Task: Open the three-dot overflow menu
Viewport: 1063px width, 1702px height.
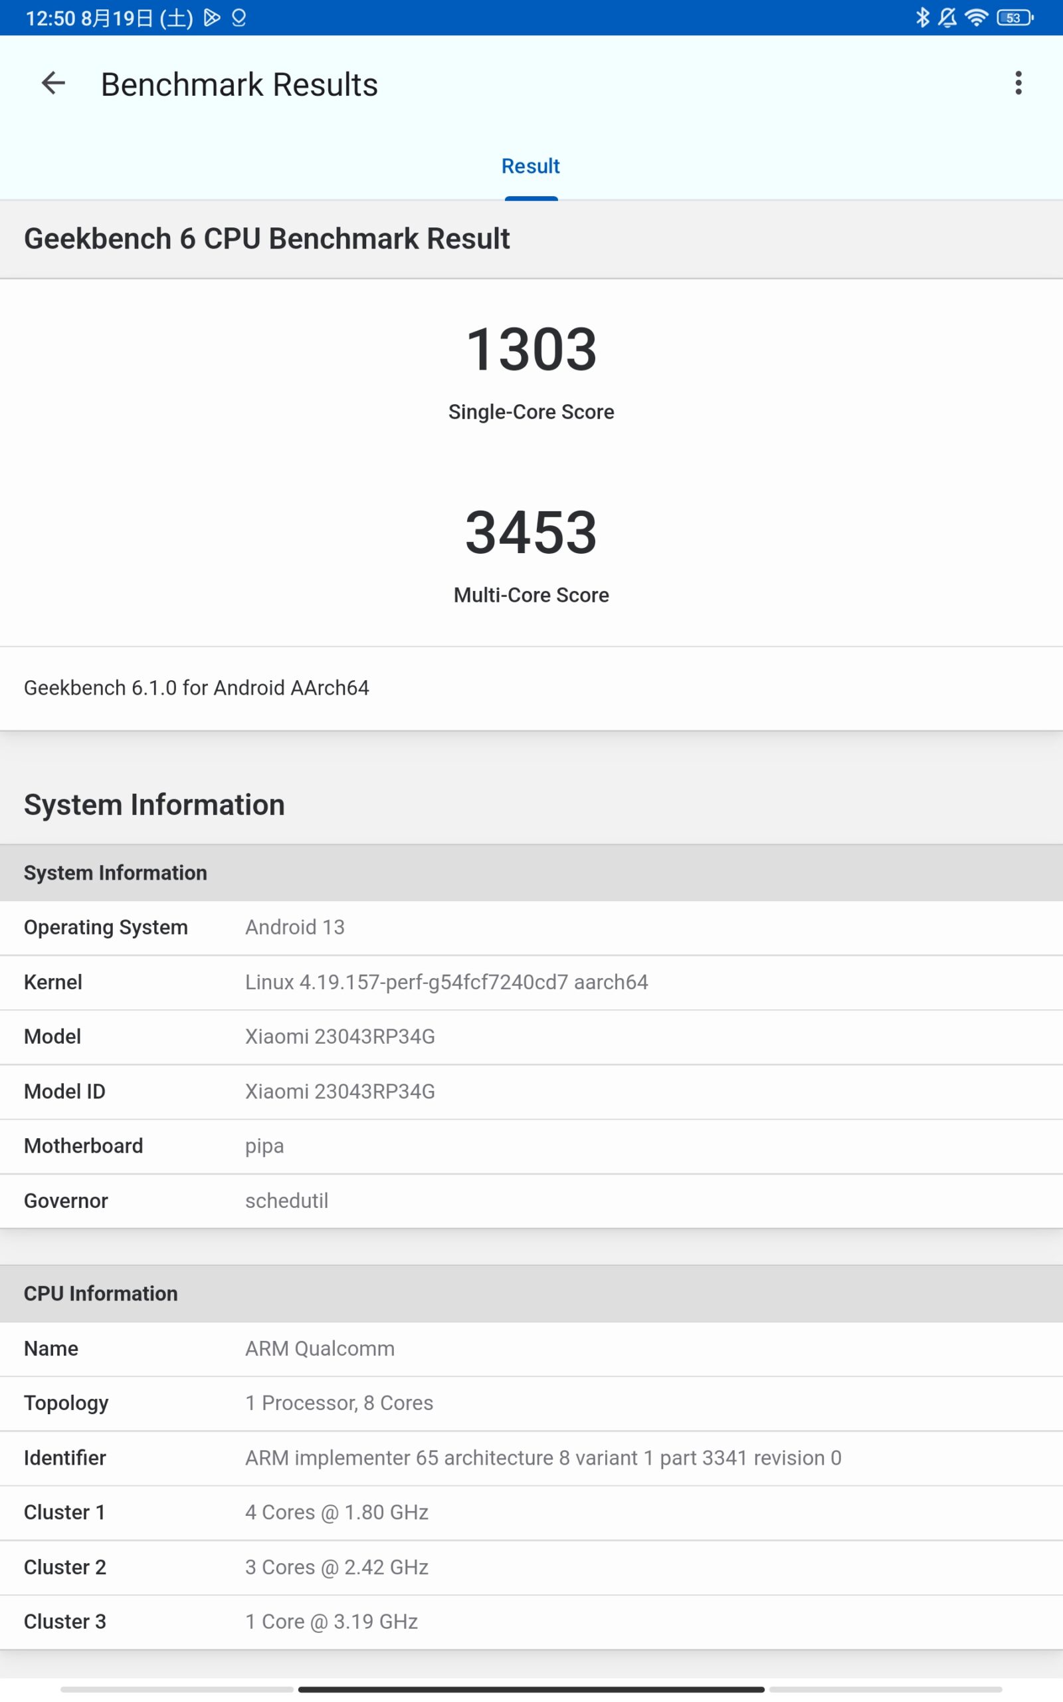Action: pos(1017,84)
